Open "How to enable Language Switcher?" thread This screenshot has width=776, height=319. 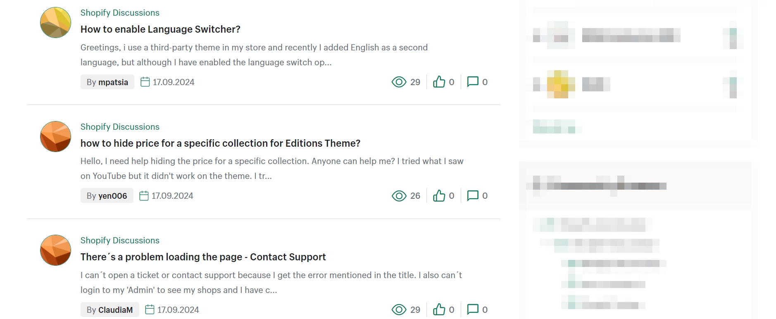(160, 29)
